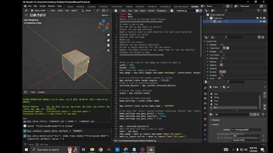Open the World properties tab icon
This screenshot has height=153, width=273.
[x=205, y=113]
